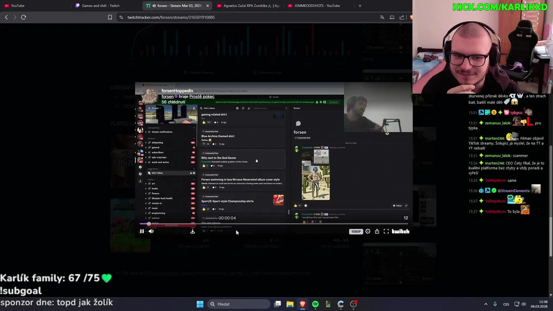Bookmark this page icon
This screenshot has height=311, width=553.
[x=110, y=17]
